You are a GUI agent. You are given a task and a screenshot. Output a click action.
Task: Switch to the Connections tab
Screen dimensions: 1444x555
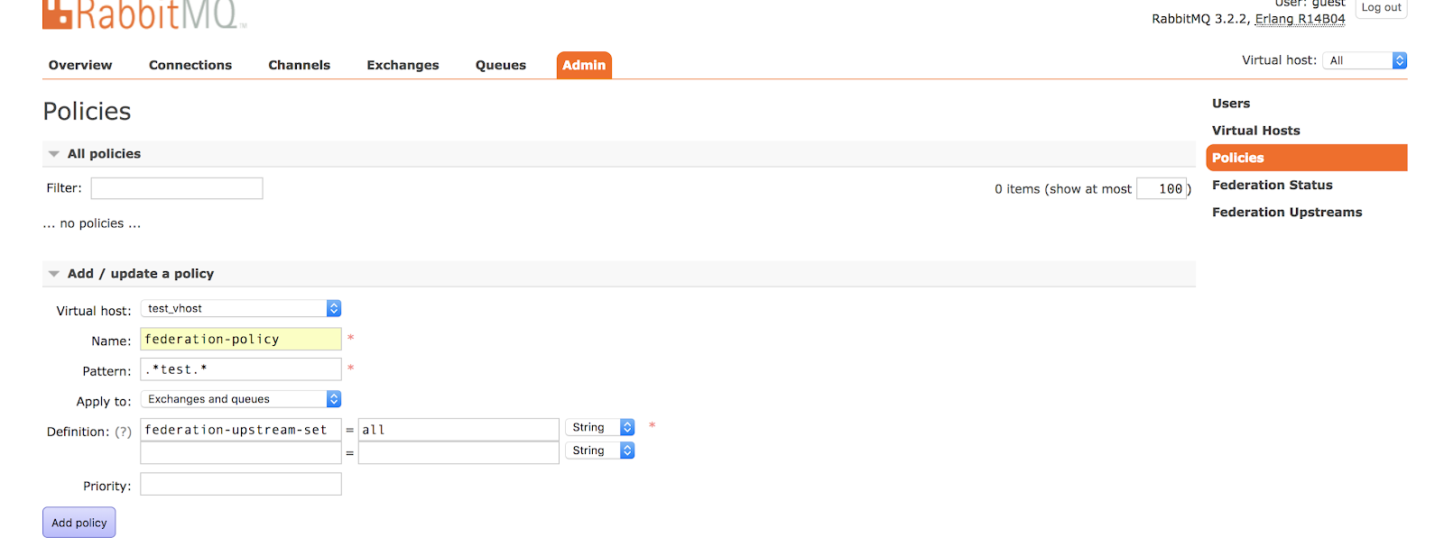pos(190,64)
